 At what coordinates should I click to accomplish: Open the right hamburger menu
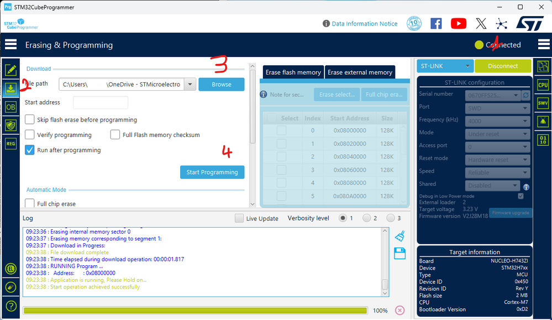(544, 44)
